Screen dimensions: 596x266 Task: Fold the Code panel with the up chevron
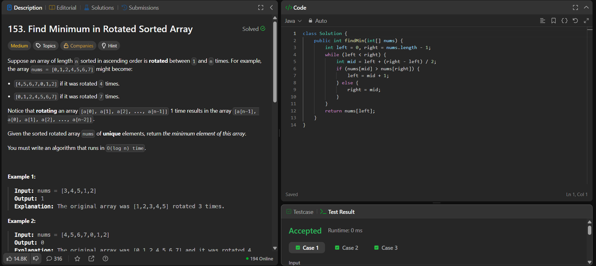(x=586, y=7)
